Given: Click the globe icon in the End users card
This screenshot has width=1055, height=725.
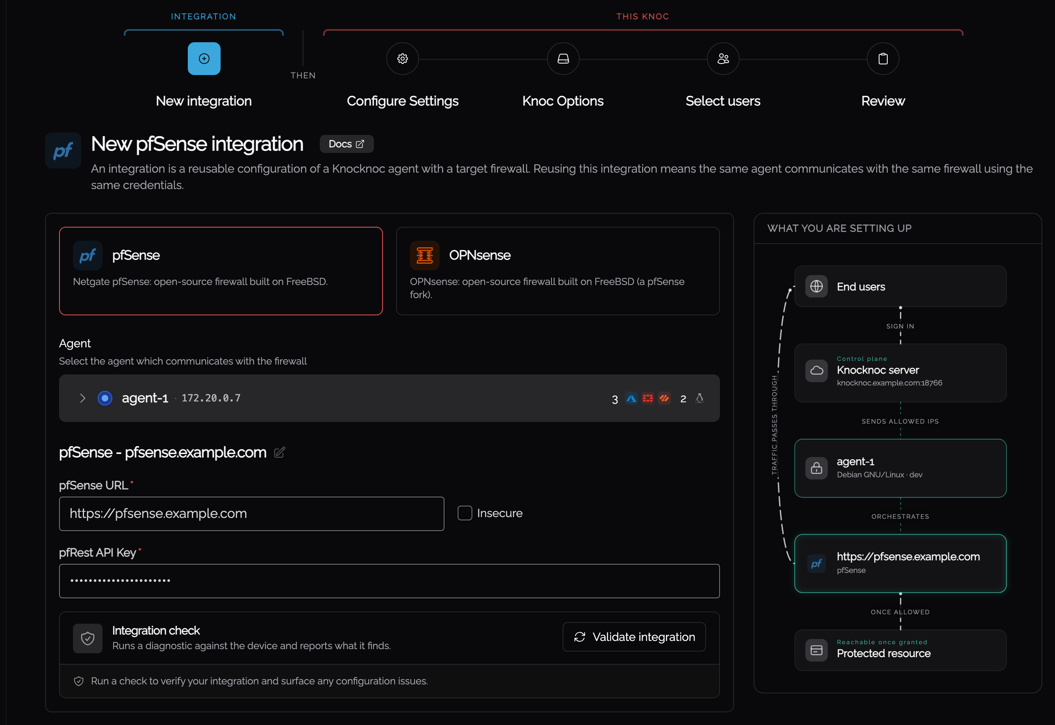Looking at the screenshot, I should click(x=816, y=287).
